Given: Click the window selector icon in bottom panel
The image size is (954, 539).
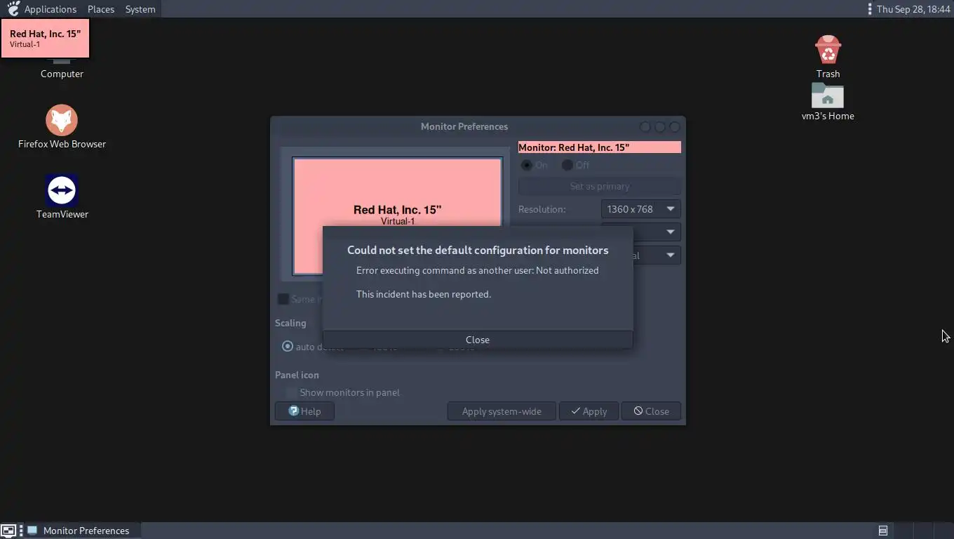Looking at the screenshot, I should click(x=883, y=531).
